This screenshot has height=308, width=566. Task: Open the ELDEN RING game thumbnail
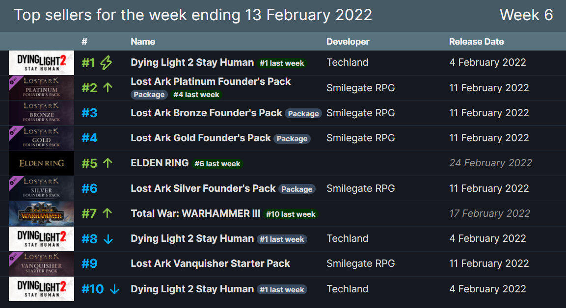41,163
